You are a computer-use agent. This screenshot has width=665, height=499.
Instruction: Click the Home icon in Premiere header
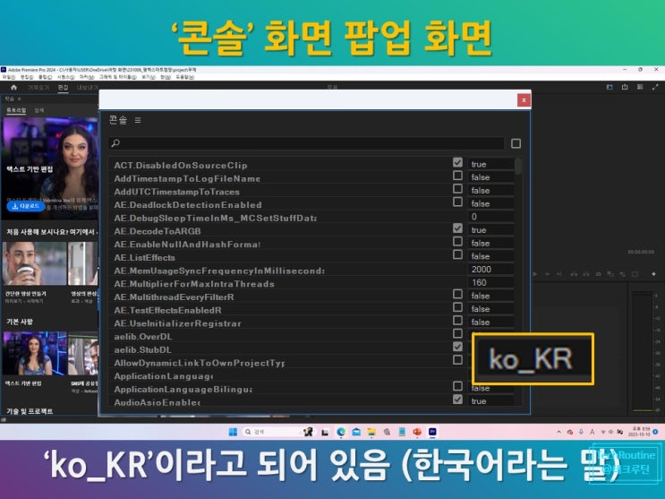[x=13, y=87]
